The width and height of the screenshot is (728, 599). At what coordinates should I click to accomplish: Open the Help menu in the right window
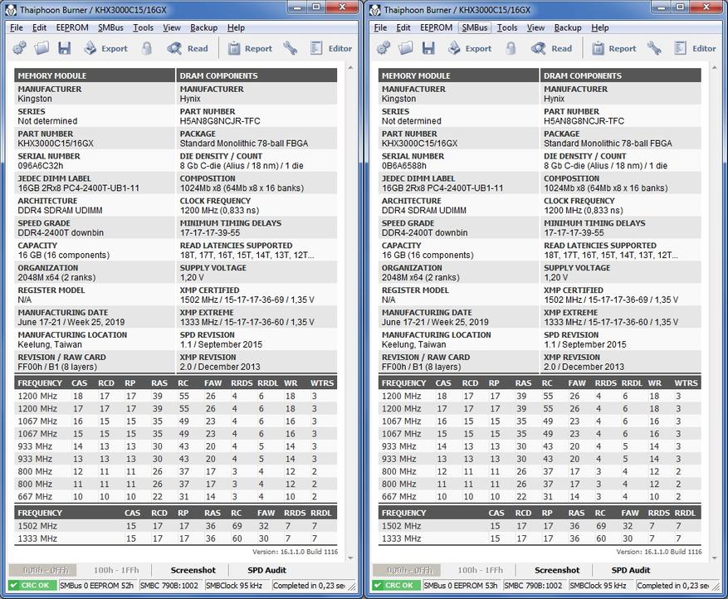600,28
